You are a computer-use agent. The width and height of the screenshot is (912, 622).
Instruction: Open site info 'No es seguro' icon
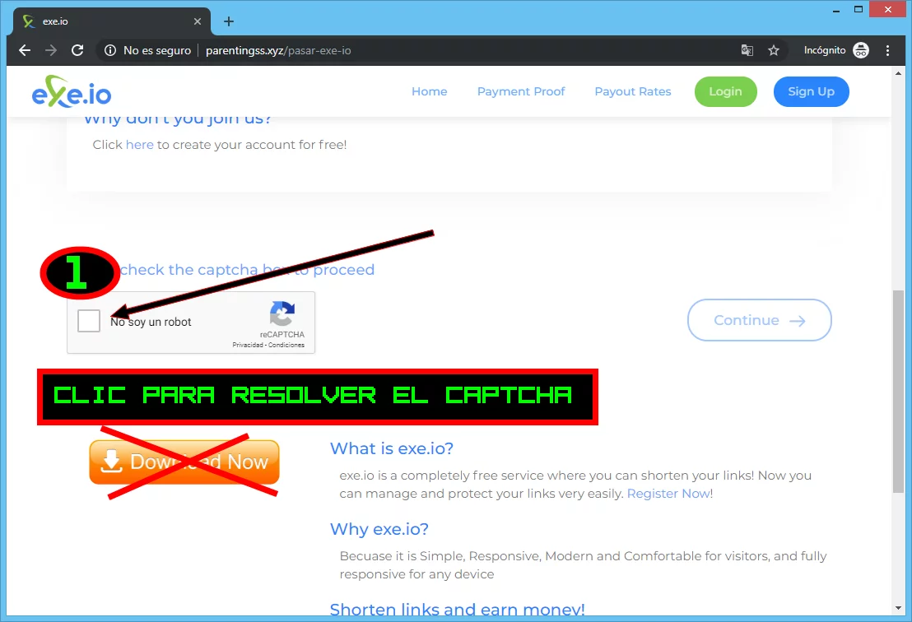[x=110, y=50]
